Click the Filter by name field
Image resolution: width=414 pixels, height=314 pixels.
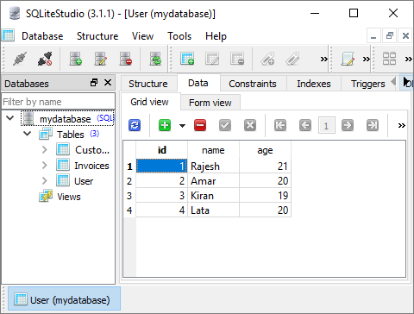pyautogui.click(x=59, y=102)
